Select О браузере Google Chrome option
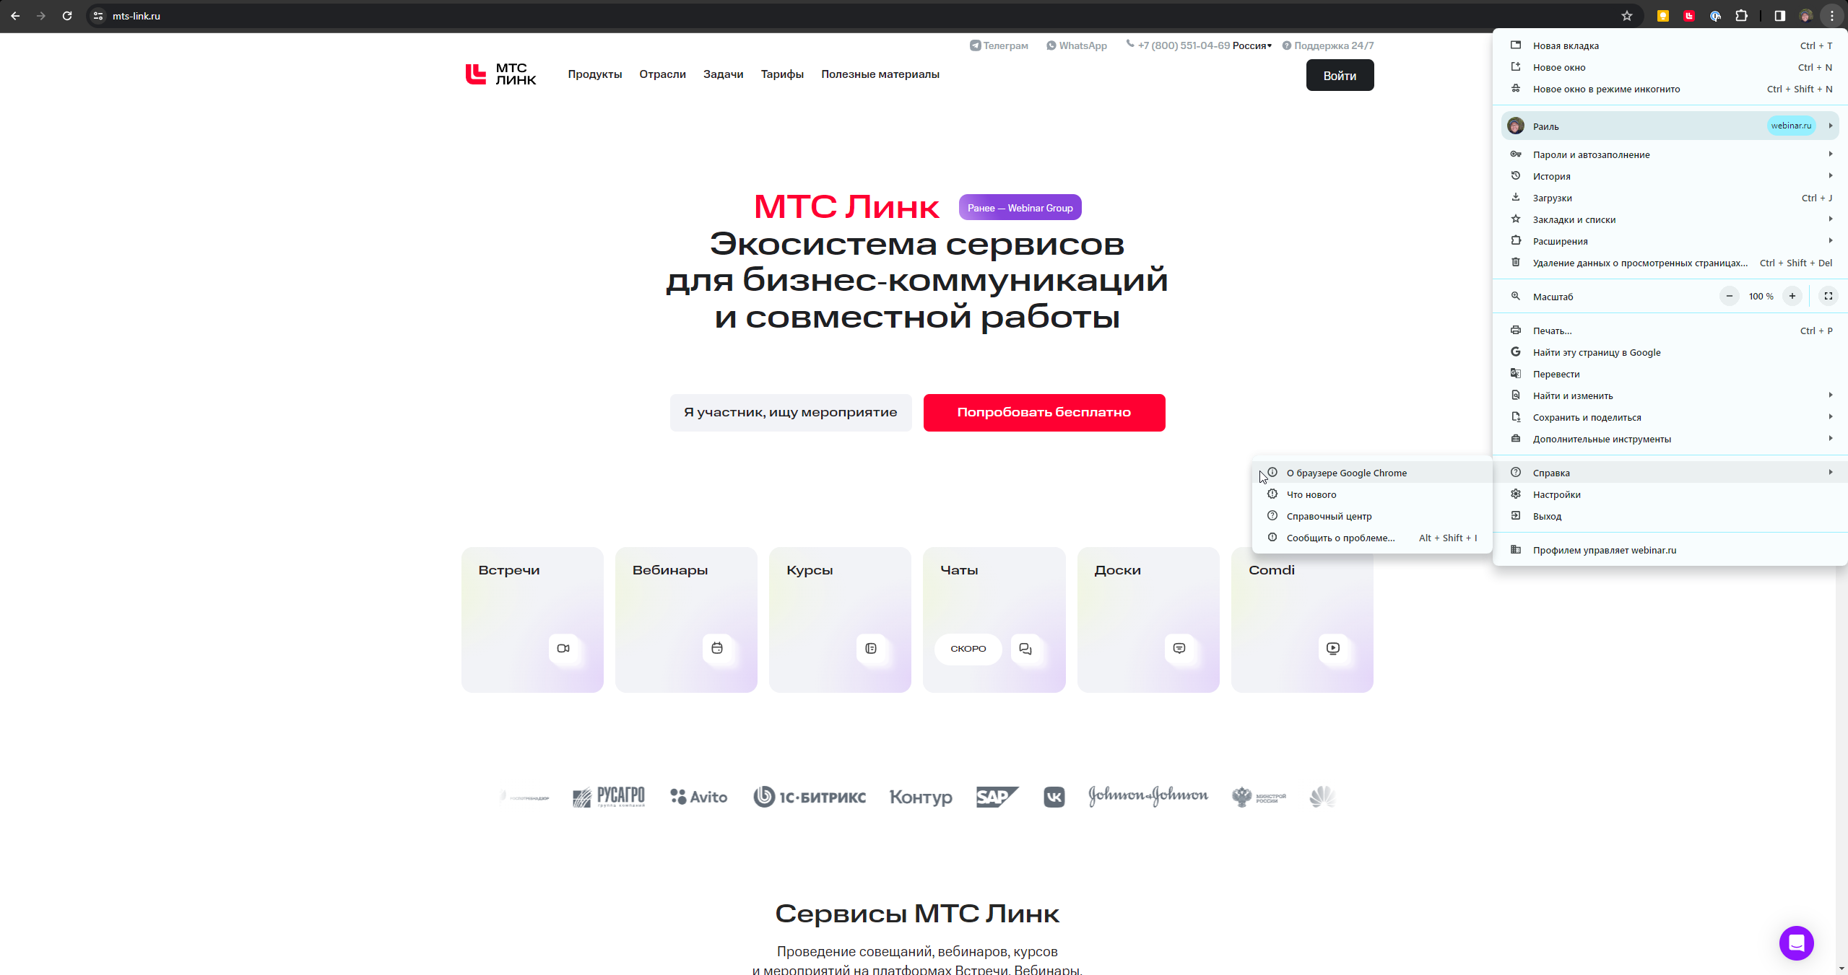Image resolution: width=1848 pixels, height=975 pixels. [1345, 473]
